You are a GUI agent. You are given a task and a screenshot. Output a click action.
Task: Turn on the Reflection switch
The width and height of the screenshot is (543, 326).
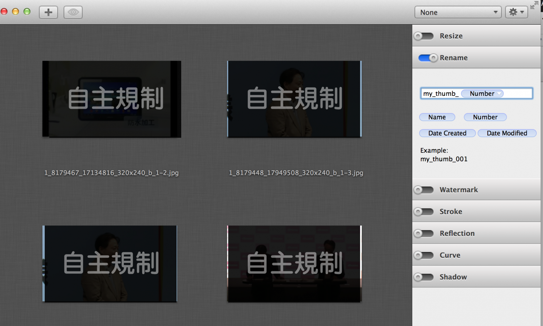(x=424, y=233)
